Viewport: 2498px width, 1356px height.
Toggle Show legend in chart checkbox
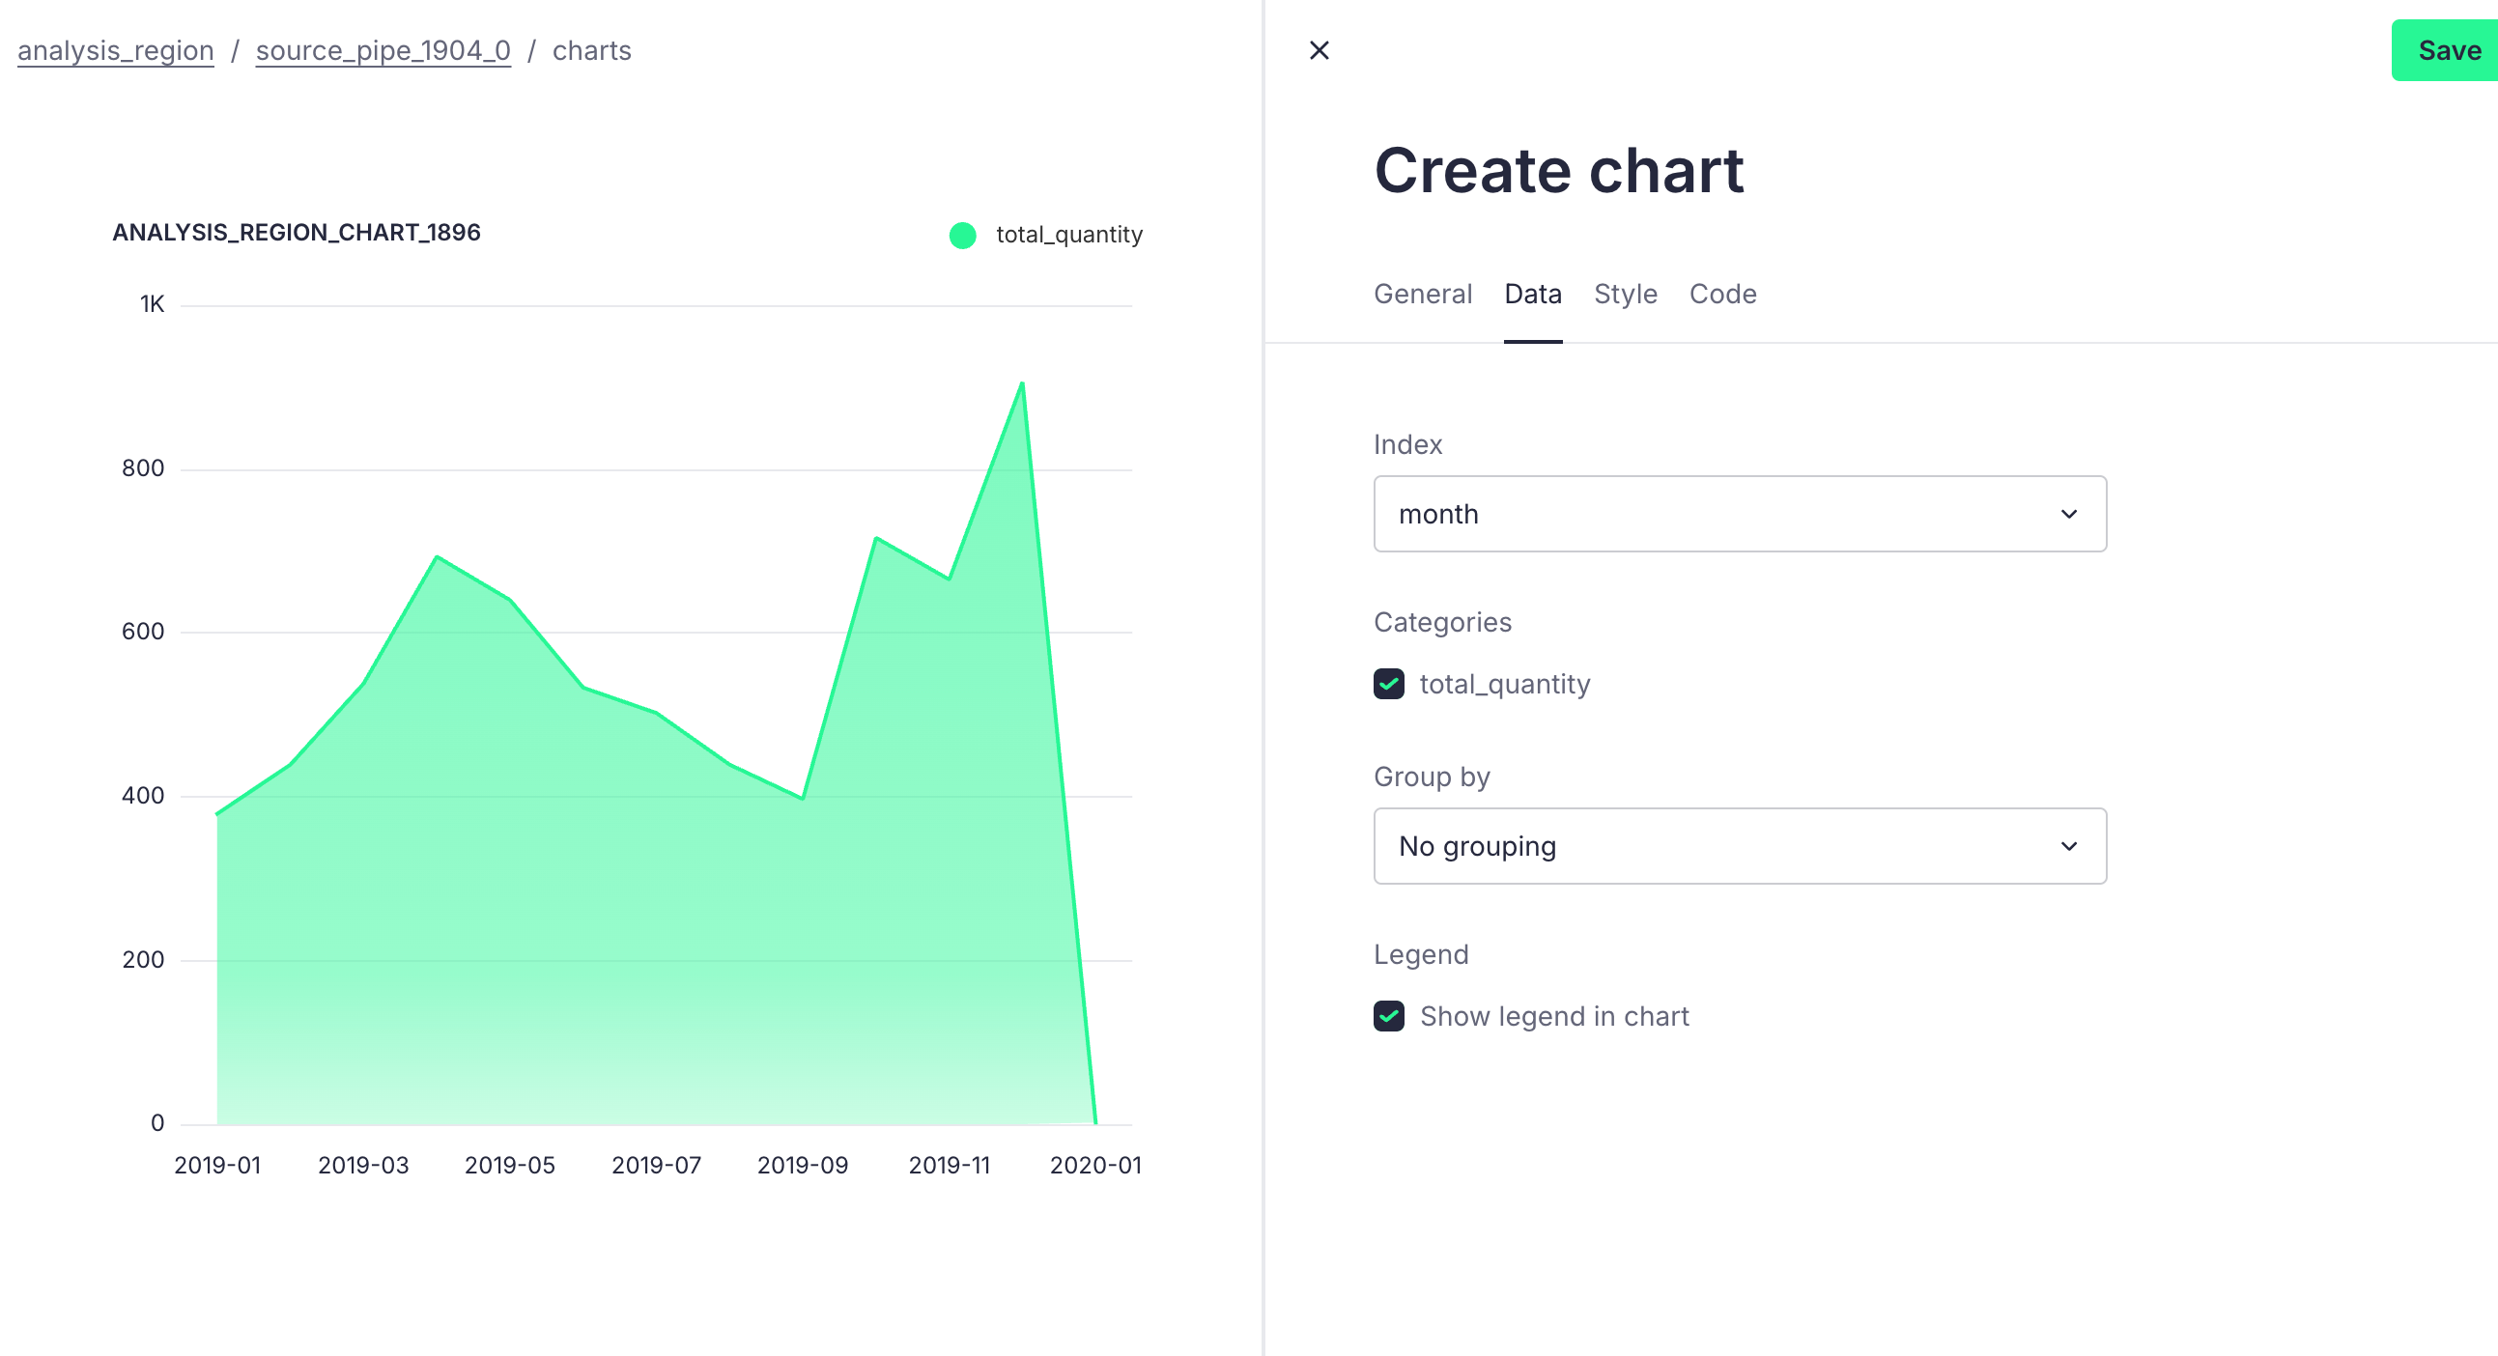pos(1389,1016)
